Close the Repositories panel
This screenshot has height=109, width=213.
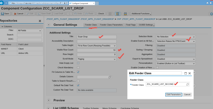tap(40, 21)
